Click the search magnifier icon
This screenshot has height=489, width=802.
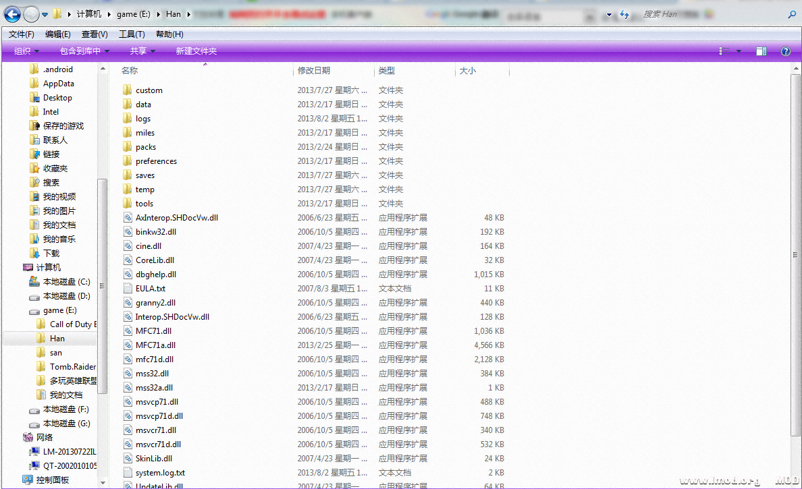click(792, 14)
